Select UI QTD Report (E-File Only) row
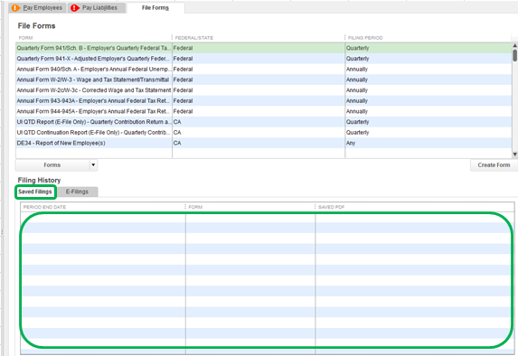Image resolution: width=518 pixels, height=356 pixels. [264, 122]
